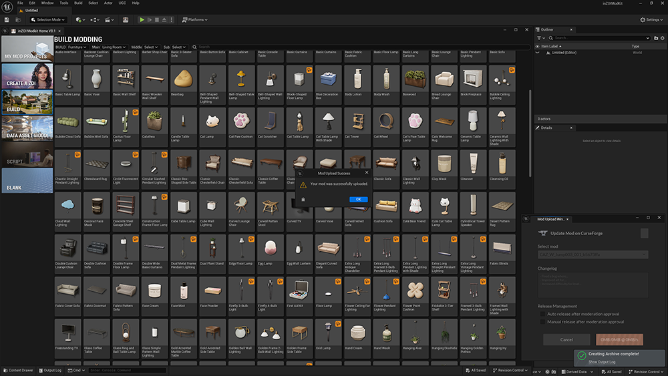Viewport: 668px width, 376px height.
Task: Open the Content Drawer
Action: 18,370
